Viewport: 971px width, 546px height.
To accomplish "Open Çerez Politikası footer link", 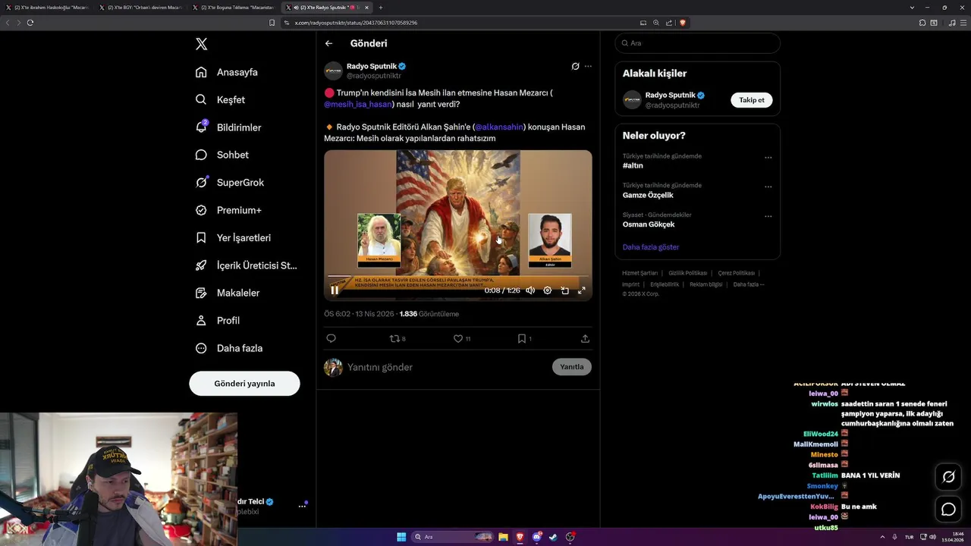I will coord(736,273).
